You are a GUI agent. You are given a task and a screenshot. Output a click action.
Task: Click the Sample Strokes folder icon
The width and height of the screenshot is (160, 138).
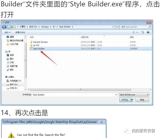[31, 42]
